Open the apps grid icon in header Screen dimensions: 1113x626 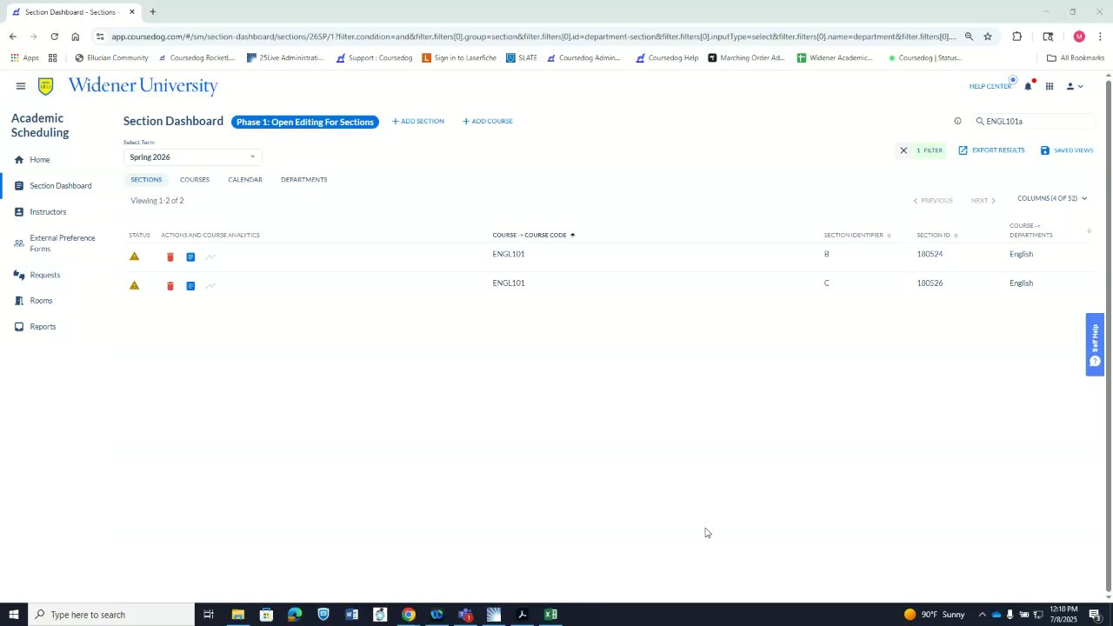1050,86
